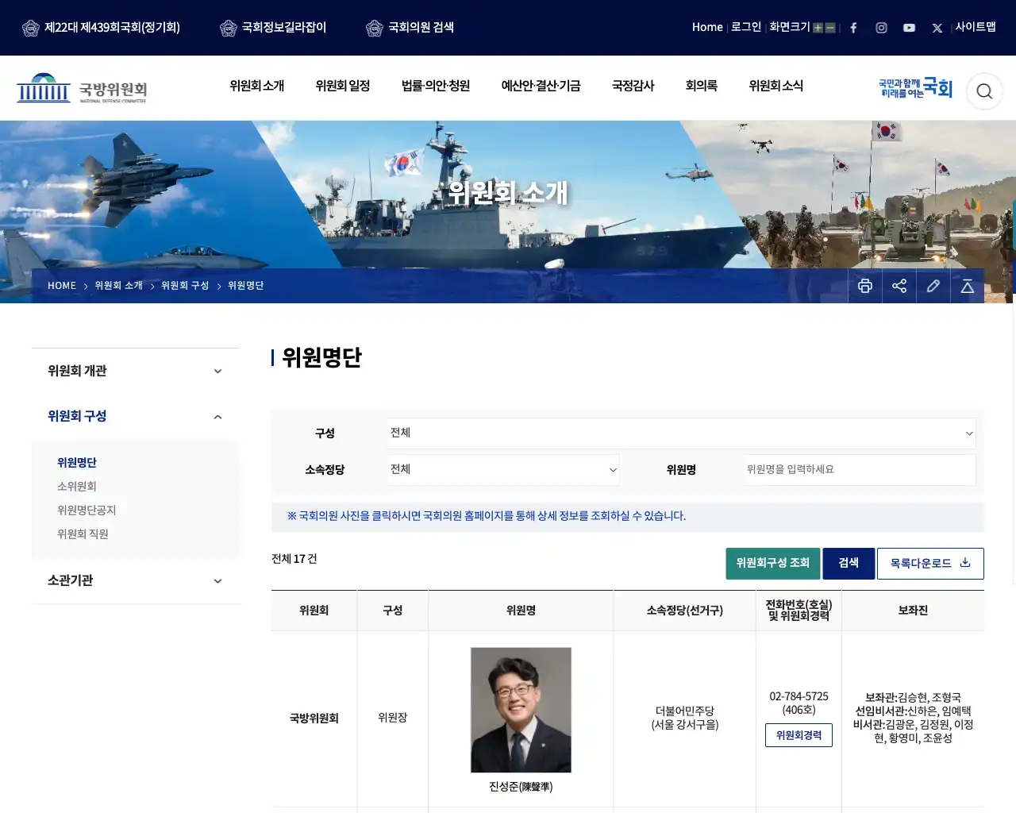Click the 위원회경력 button
The image size is (1016, 813).
[799, 735]
